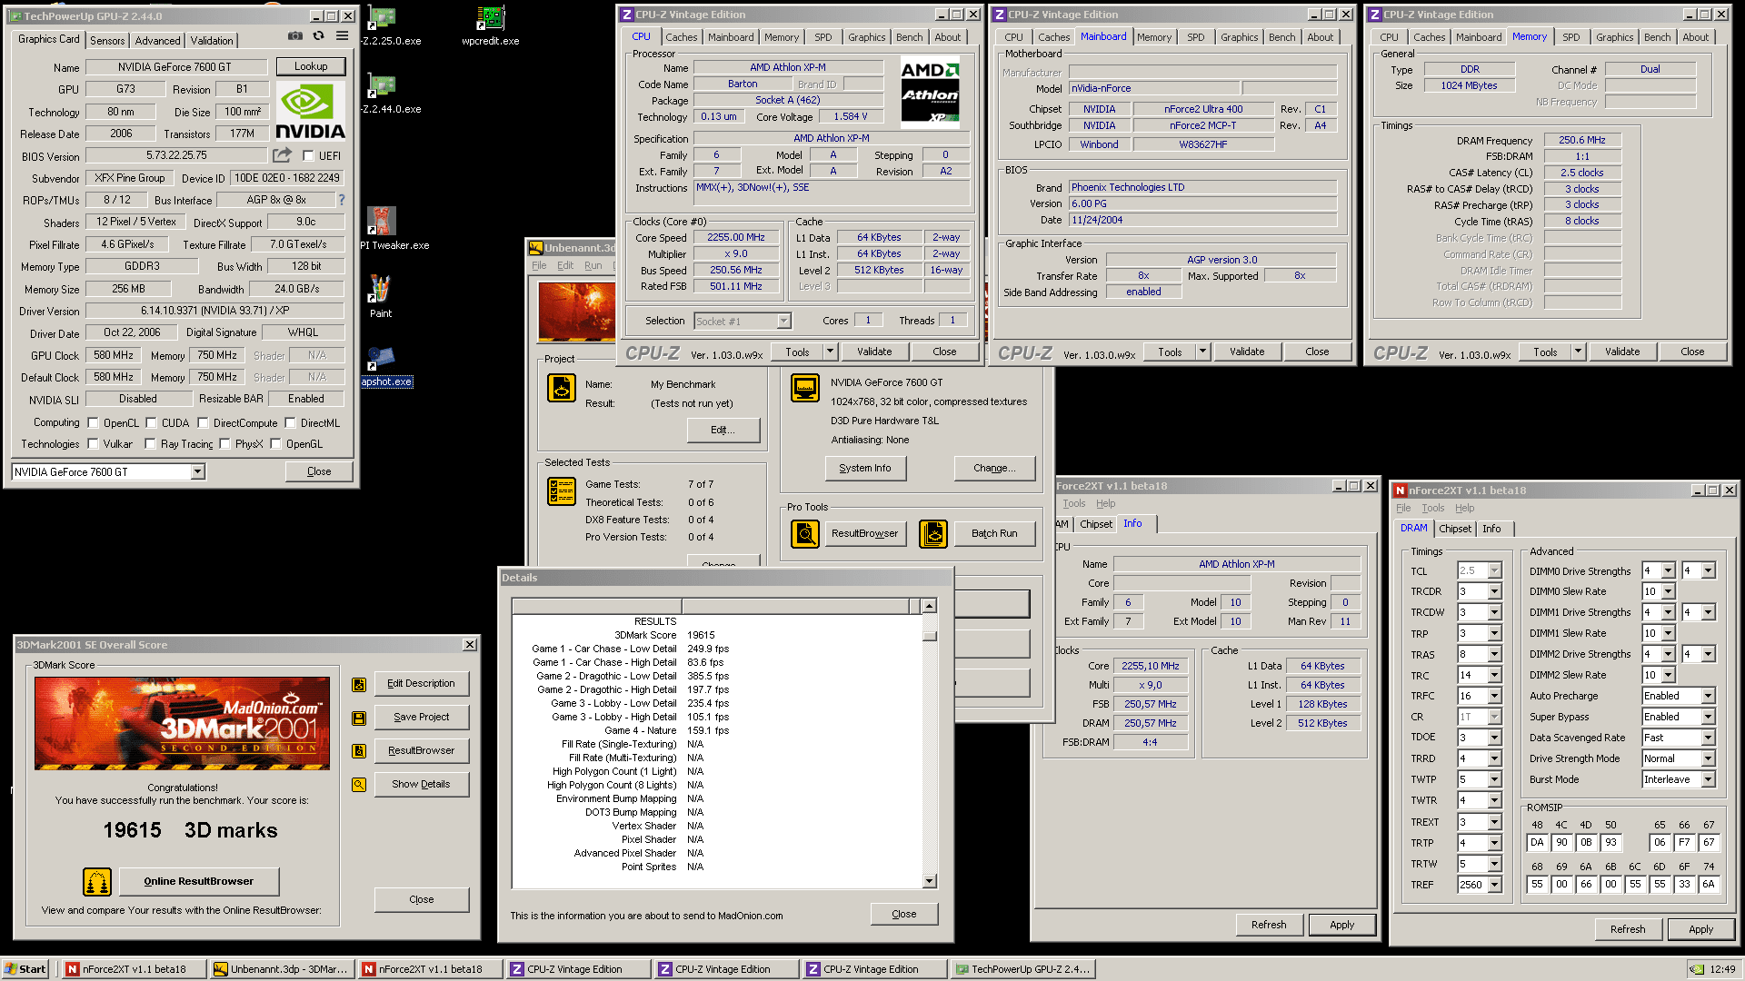Switch to the Sensors tab in GPU-Z
The width and height of the screenshot is (1745, 981).
[x=107, y=41]
